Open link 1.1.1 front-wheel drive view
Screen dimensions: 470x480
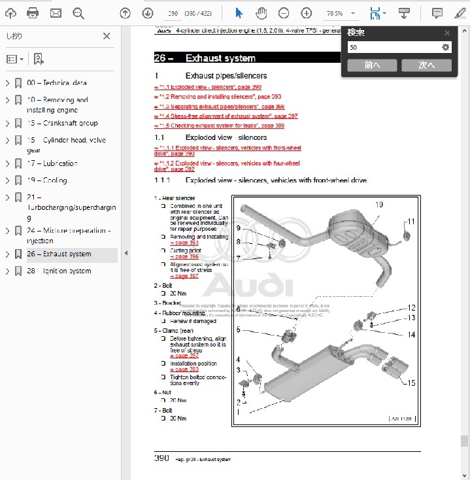(x=227, y=150)
